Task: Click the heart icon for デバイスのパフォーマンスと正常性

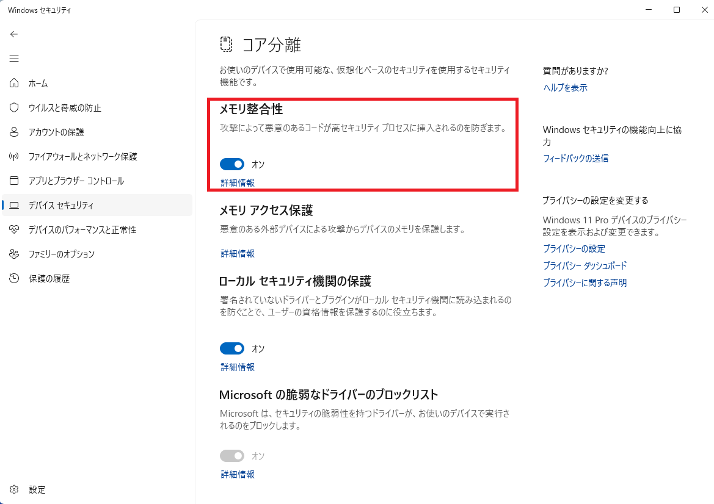Action: 14,229
